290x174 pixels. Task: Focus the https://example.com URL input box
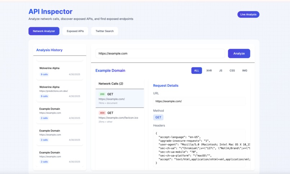[x=160, y=53]
